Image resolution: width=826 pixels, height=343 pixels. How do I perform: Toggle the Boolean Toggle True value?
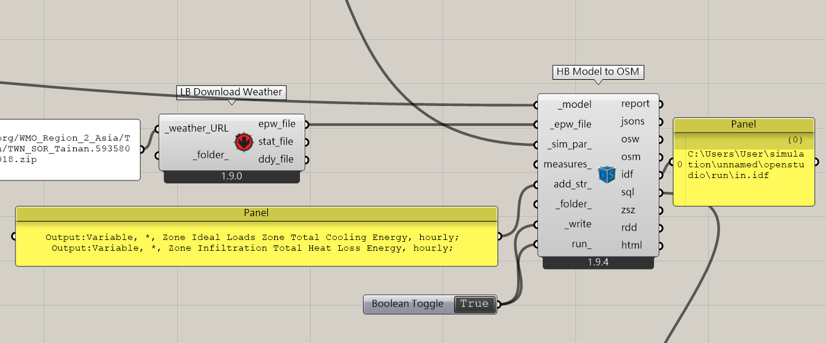(474, 304)
